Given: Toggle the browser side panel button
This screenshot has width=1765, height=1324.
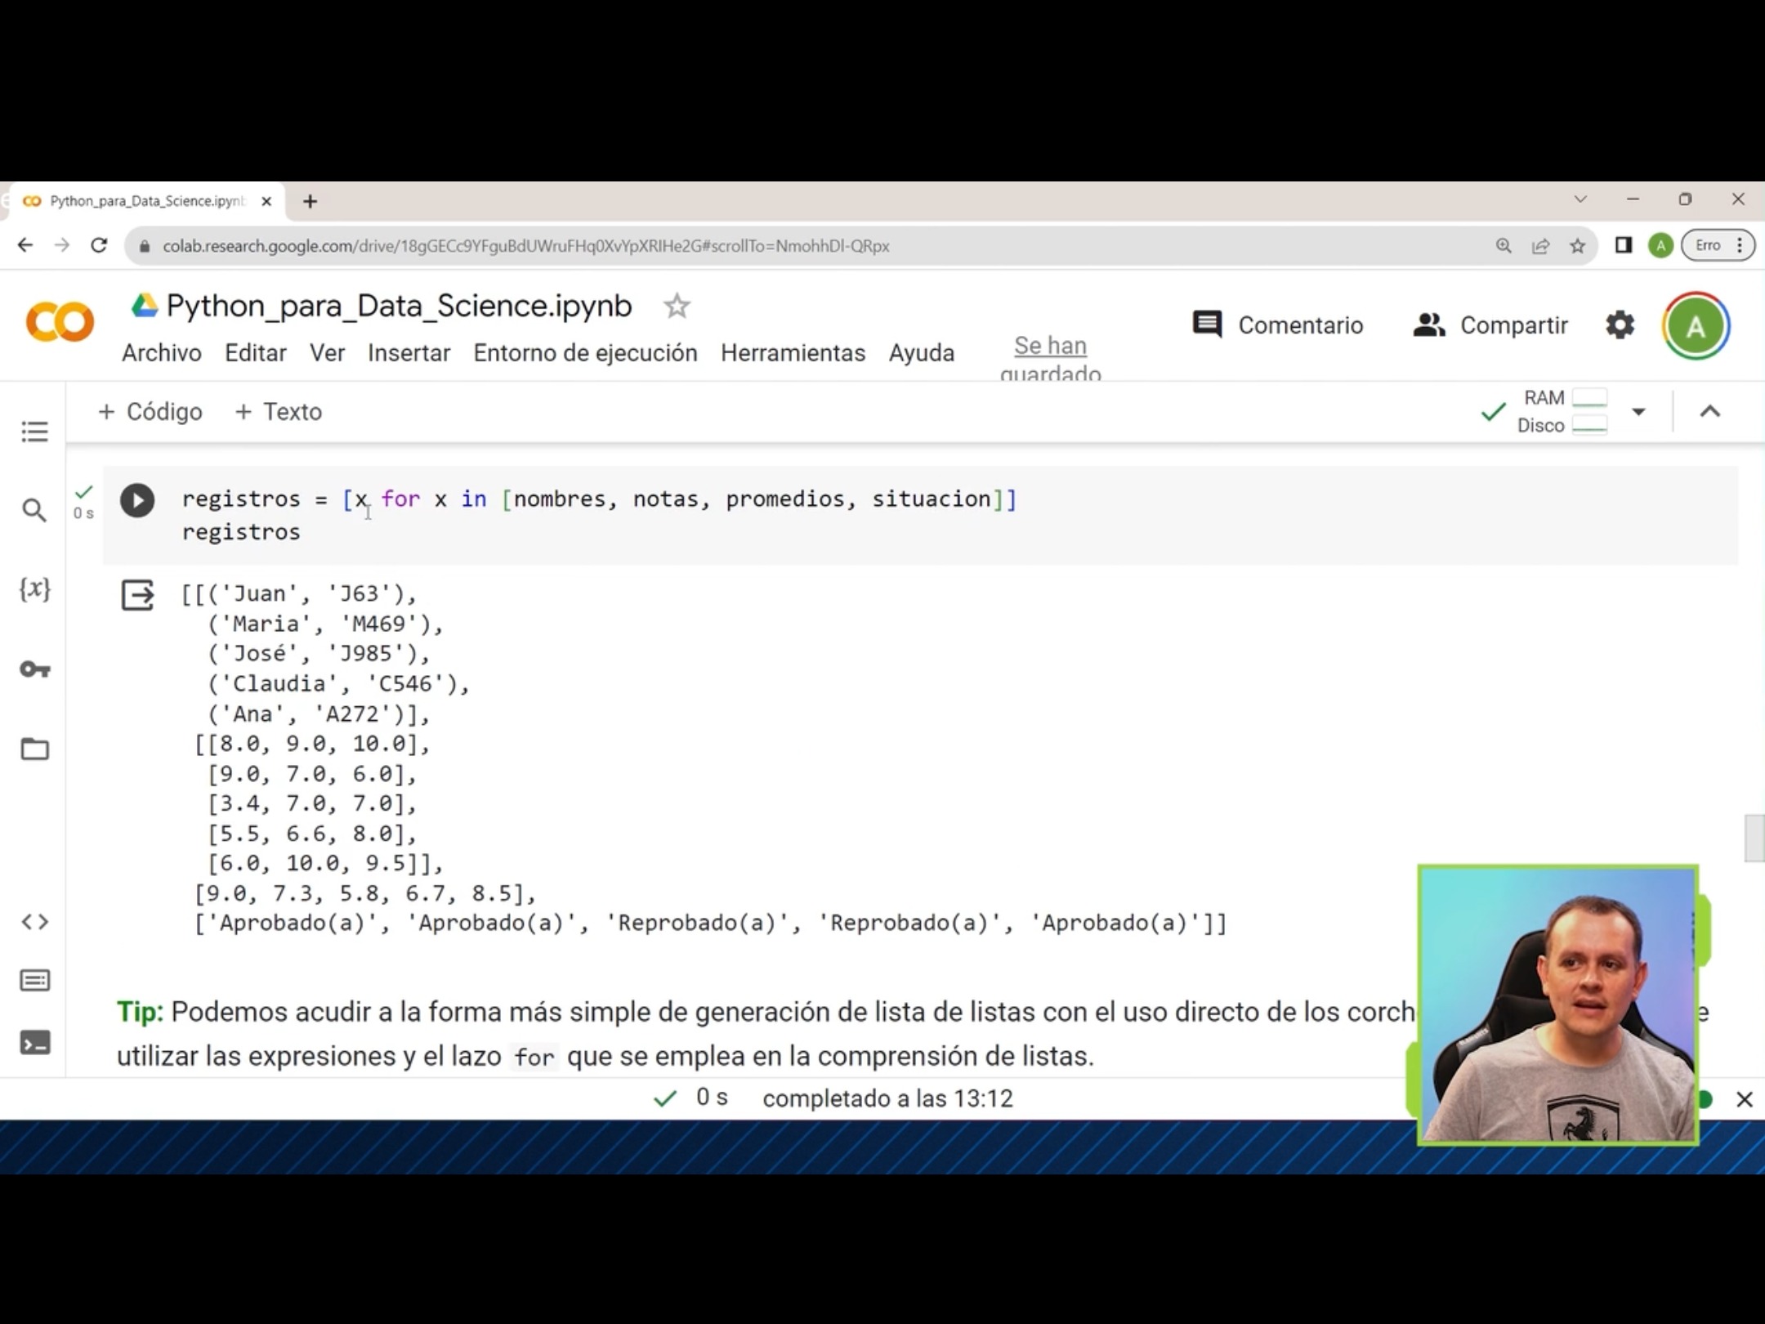Looking at the screenshot, I should [1623, 245].
